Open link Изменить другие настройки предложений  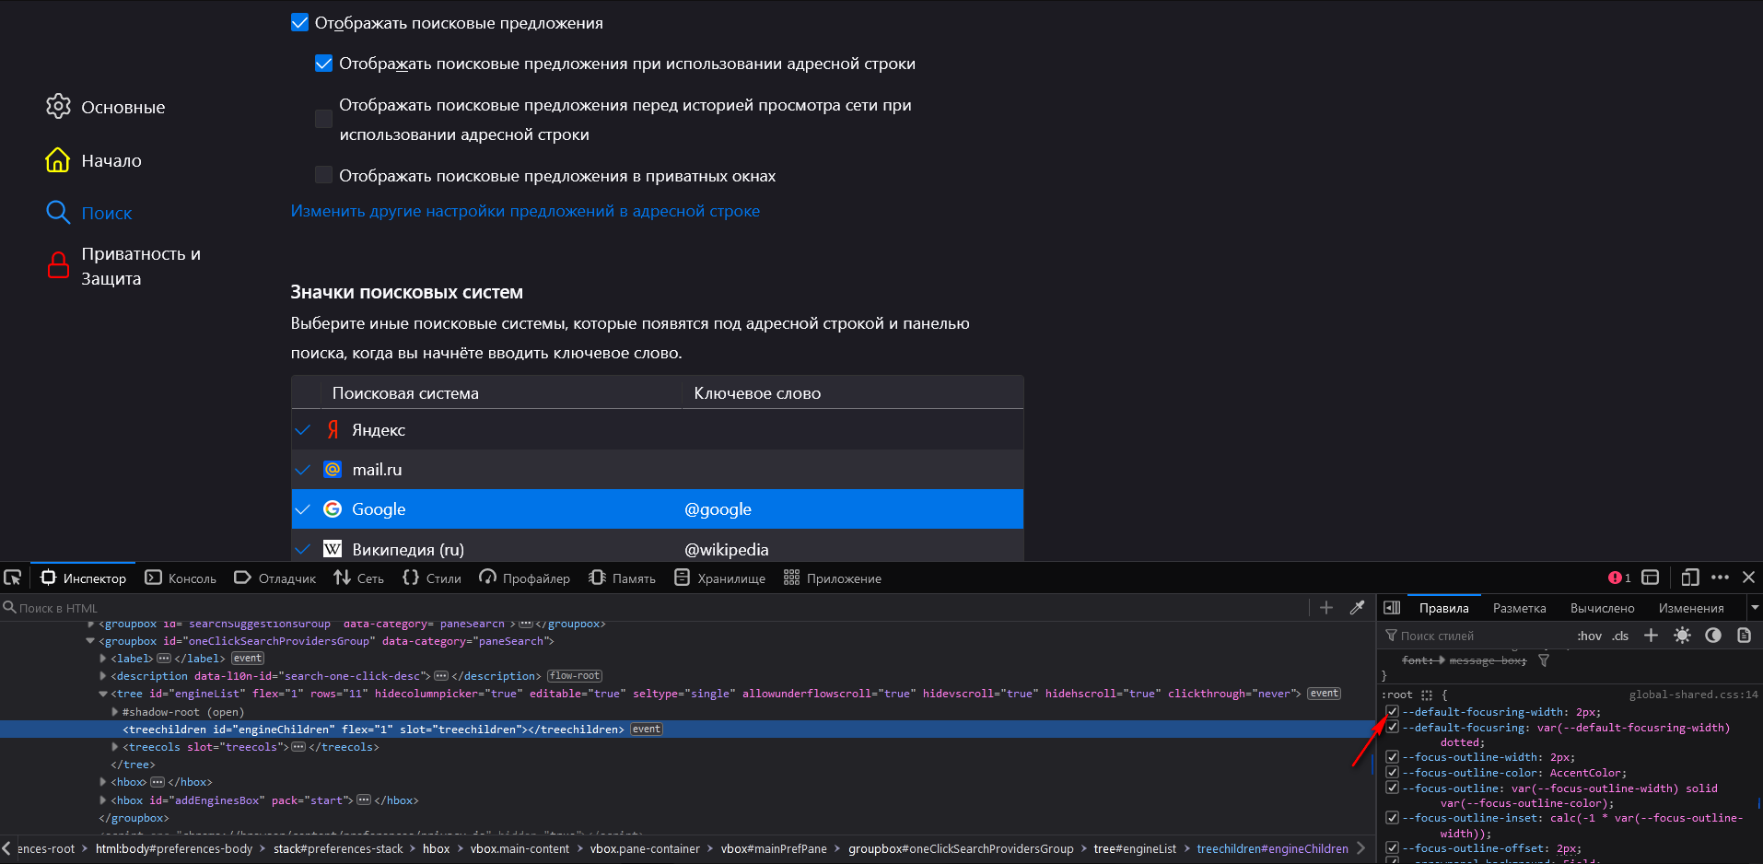pos(525,211)
